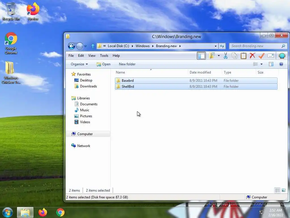Image resolution: width=290 pixels, height=218 pixels.
Task: Cut selected items with scissors icon
Action: click(x=225, y=56)
